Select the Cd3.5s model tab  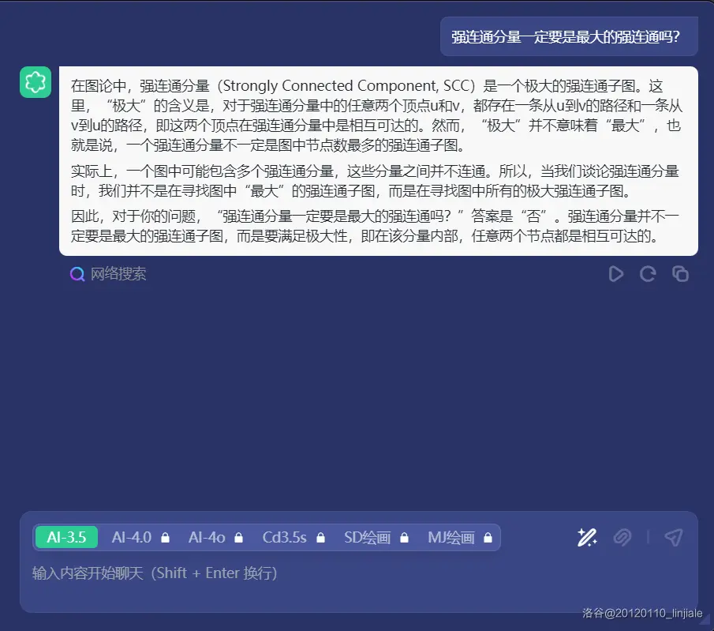point(293,538)
